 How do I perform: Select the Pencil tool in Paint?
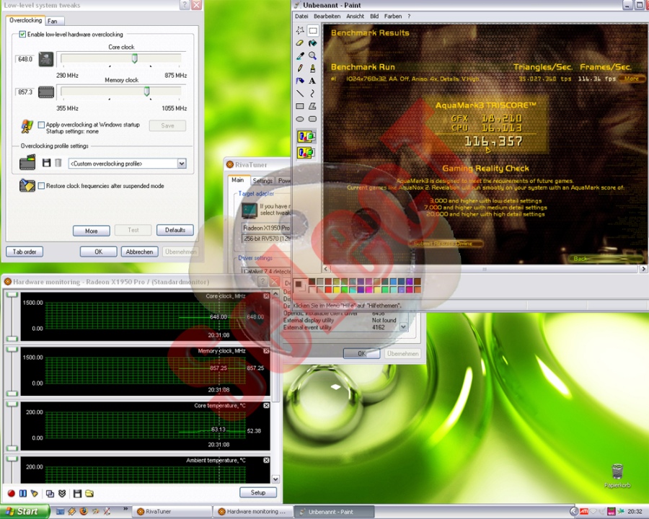tap(300, 68)
